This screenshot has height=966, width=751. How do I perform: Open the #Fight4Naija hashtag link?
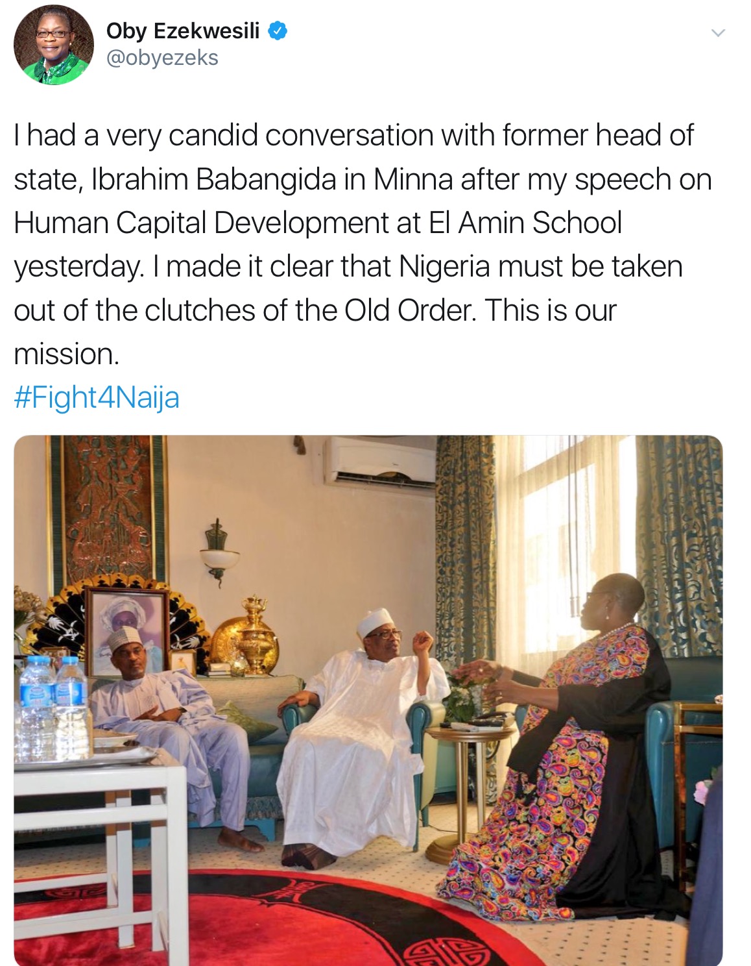click(x=97, y=397)
